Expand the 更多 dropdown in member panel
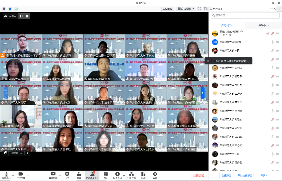Screen dimensions: 282x181 264,176
